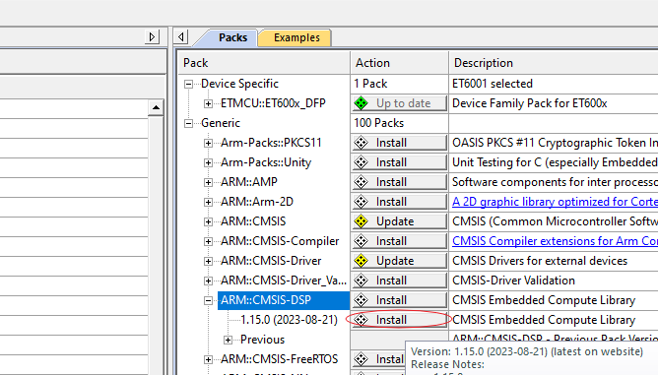Update the ARM::CMSIS-Driver pack
658x375 pixels.
(400, 261)
